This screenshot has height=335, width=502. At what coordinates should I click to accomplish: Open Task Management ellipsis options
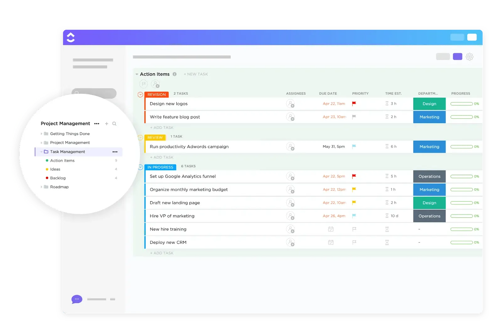(x=115, y=152)
